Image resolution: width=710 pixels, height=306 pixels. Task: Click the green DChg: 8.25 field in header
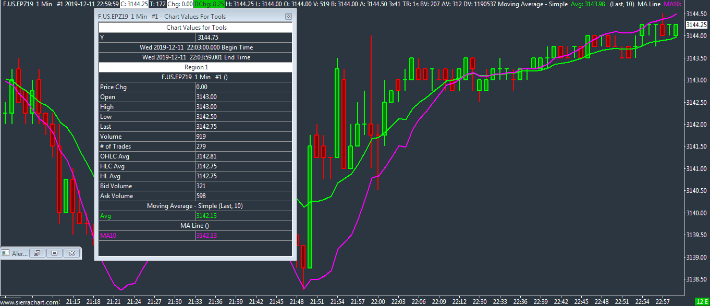[x=209, y=4]
